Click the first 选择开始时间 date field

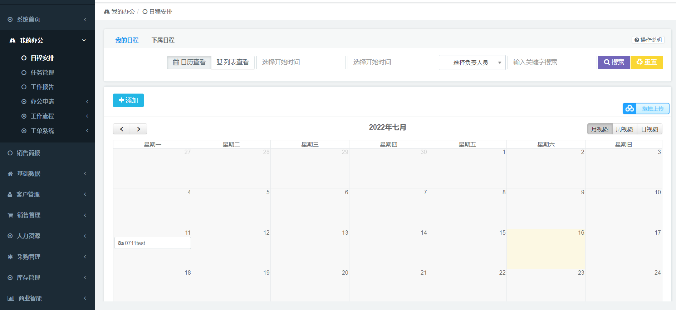click(x=301, y=62)
